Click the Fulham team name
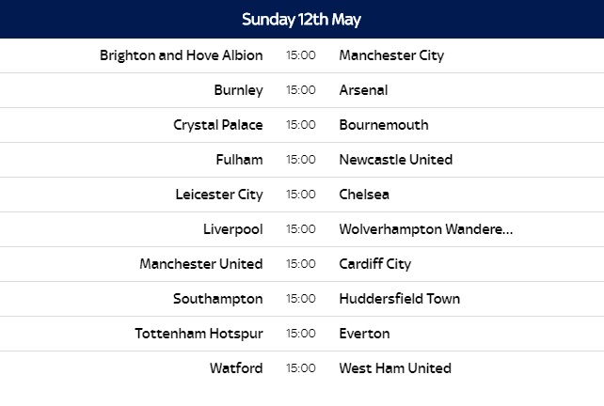The width and height of the screenshot is (604, 406). pyautogui.click(x=239, y=160)
